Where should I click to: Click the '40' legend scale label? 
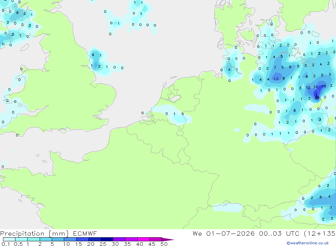pos(139,244)
